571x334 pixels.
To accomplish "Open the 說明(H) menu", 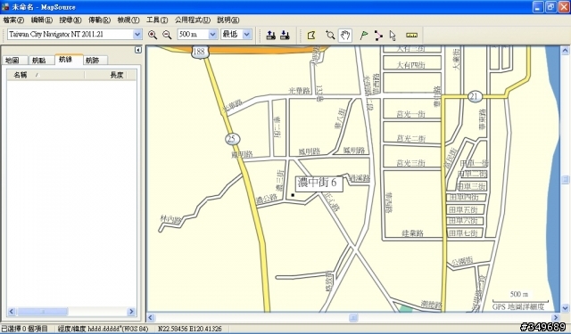I will [228, 20].
